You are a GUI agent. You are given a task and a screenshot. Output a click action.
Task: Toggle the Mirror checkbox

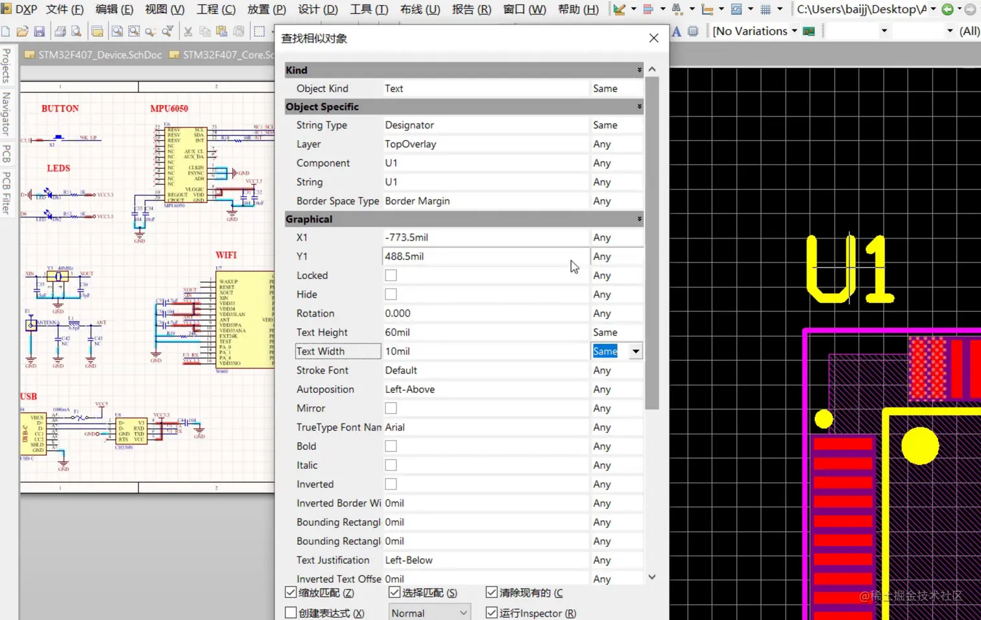coord(391,409)
